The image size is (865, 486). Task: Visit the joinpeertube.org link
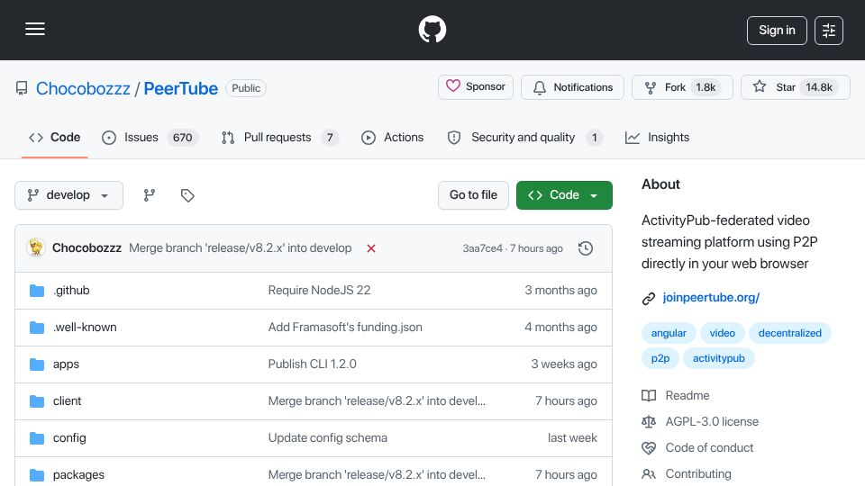point(711,298)
